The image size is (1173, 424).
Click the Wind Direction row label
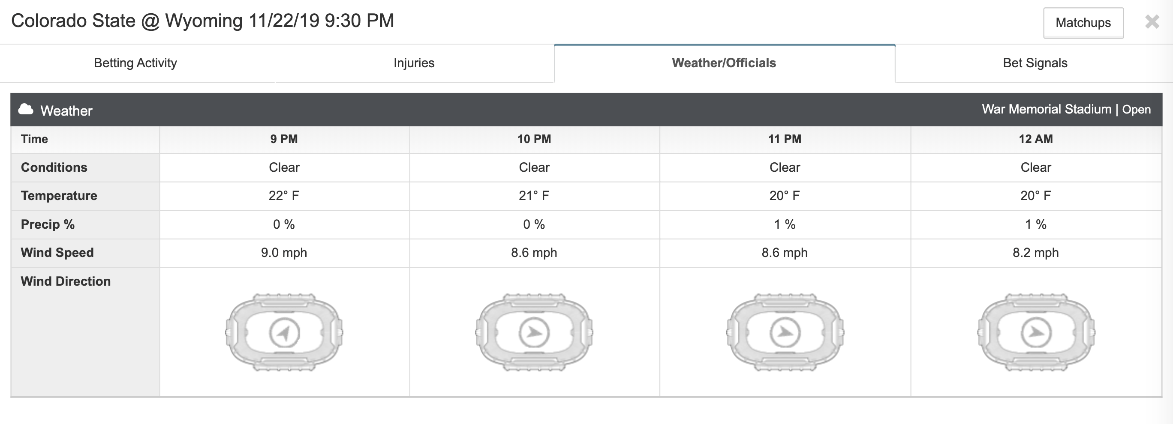coord(66,281)
